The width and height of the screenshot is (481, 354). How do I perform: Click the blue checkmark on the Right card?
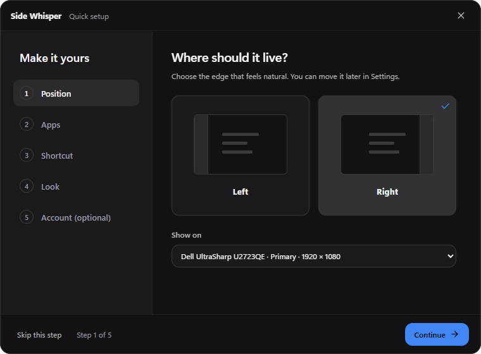point(446,106)
